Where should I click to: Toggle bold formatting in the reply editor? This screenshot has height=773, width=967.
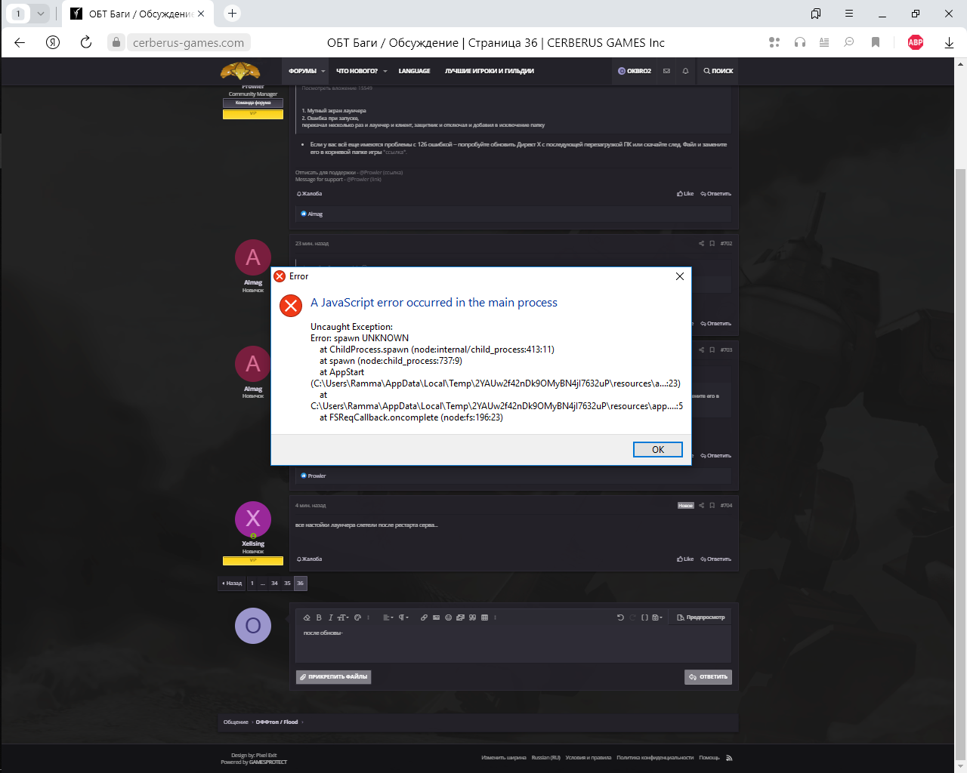[x=319, y=617]
